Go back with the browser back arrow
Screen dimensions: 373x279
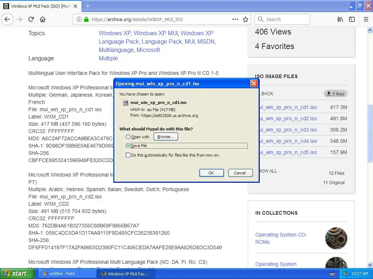pyautogui.click(x=7, y=19)
